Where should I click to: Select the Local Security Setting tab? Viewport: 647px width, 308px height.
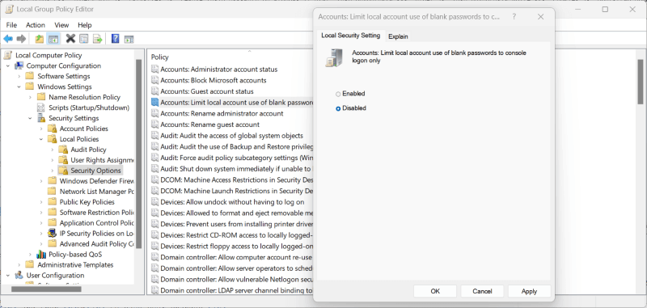[x=351, y=36]
